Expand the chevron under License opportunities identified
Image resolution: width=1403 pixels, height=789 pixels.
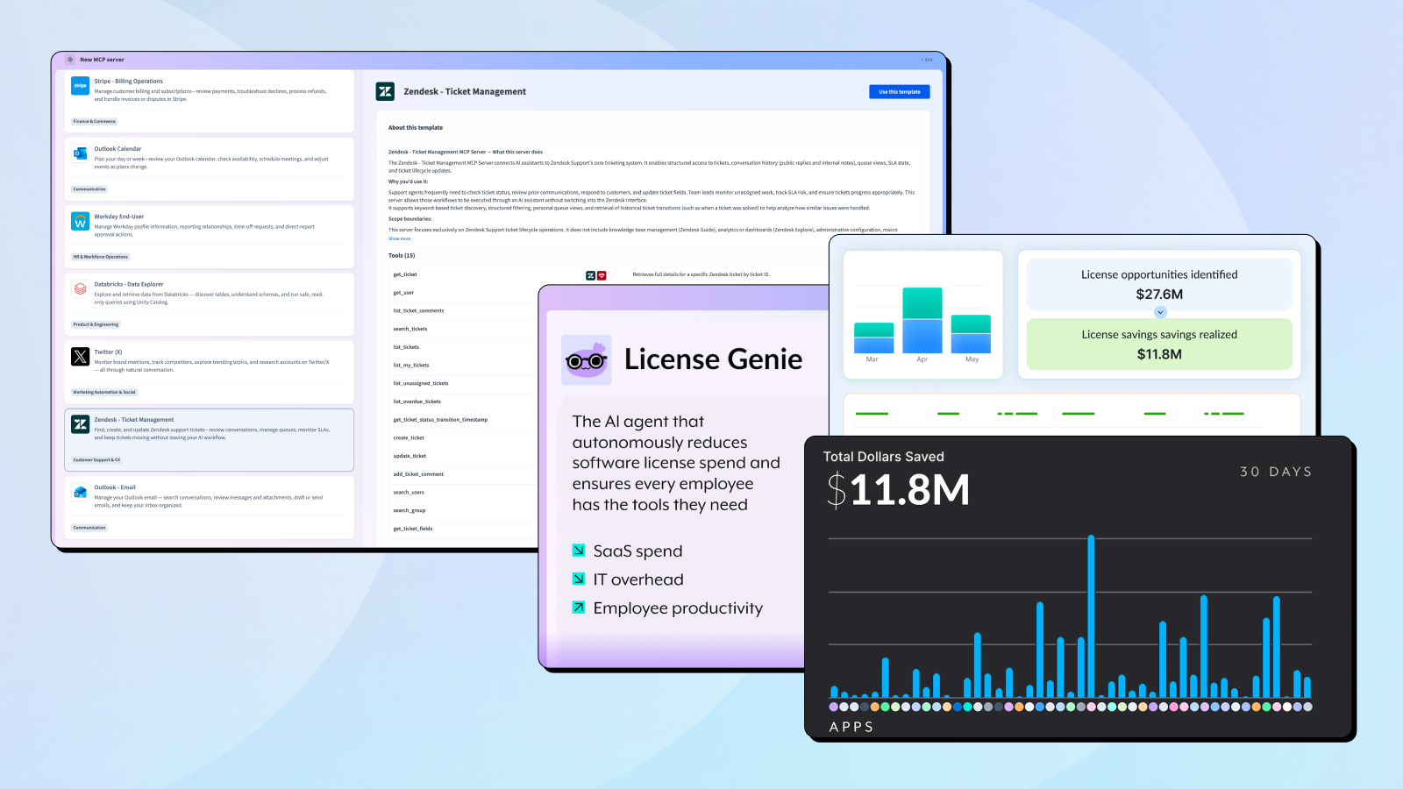click(x=1160, y=312)
